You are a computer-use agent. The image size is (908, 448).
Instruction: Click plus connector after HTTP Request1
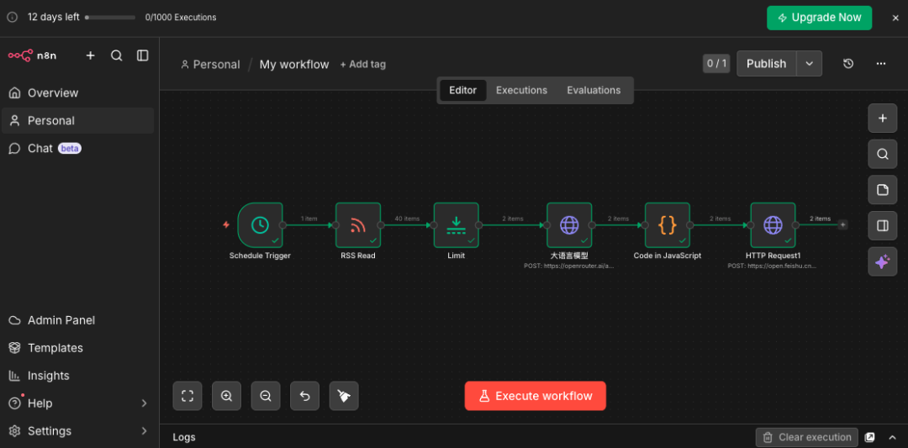point(842,224)
